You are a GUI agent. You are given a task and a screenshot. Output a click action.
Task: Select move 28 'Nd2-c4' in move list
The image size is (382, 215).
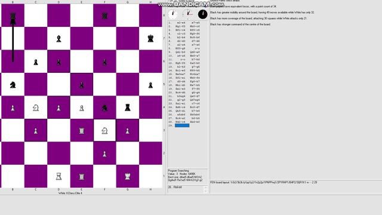pyautogui.click(x=180, y=122)
